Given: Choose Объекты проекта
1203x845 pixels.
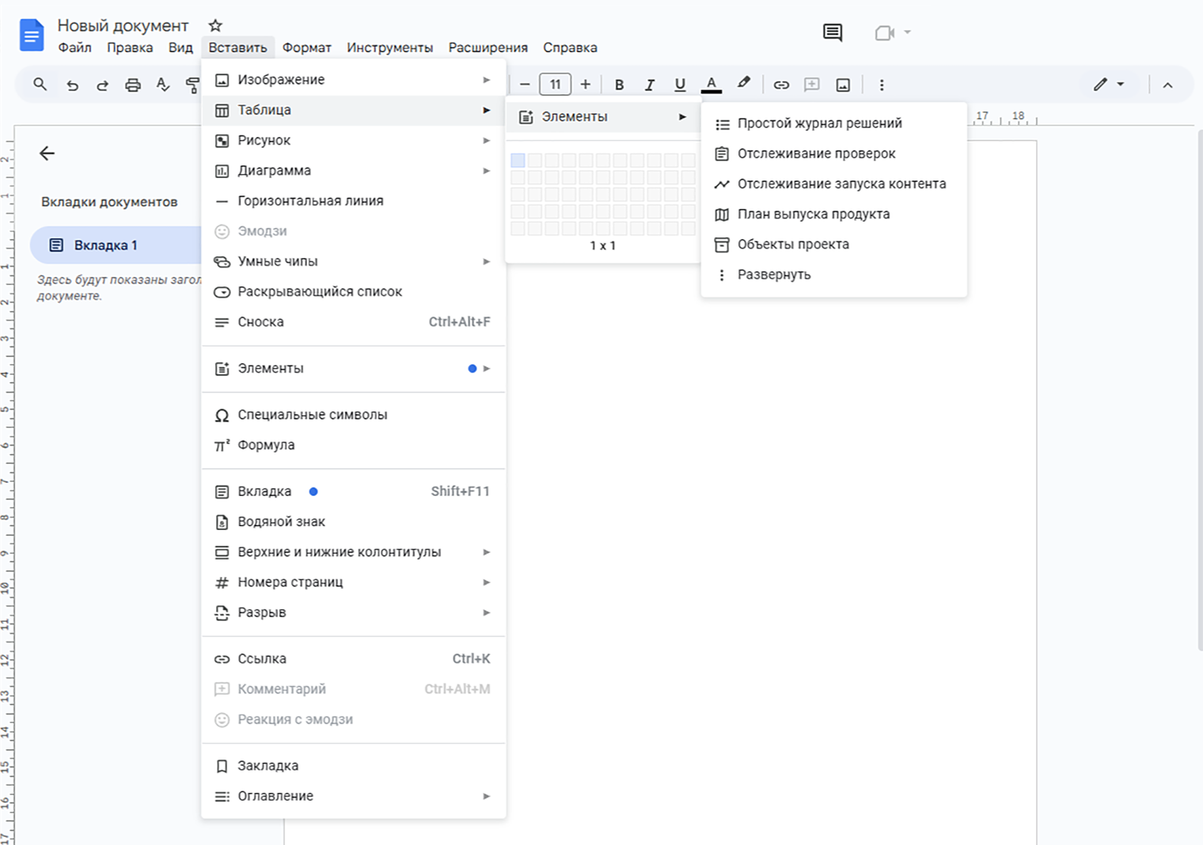Looking at the screenshot, I should click(834, 244).
